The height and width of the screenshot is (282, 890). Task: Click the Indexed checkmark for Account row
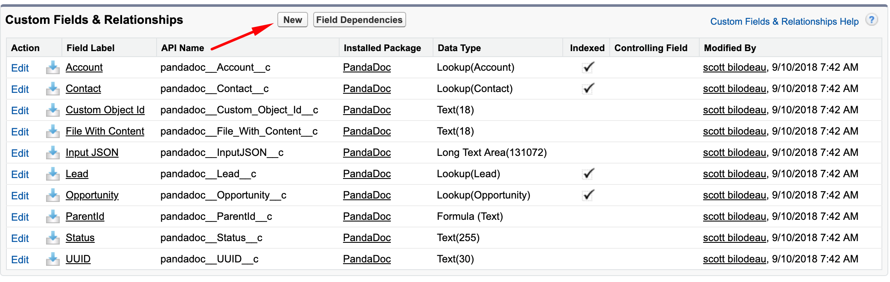tap(588, 67)
